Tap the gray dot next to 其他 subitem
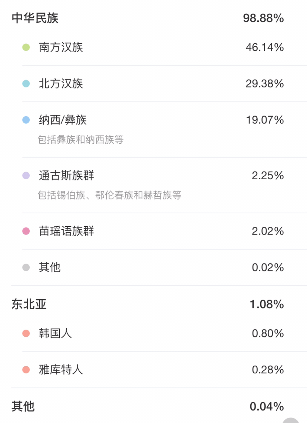 point(26,267)
